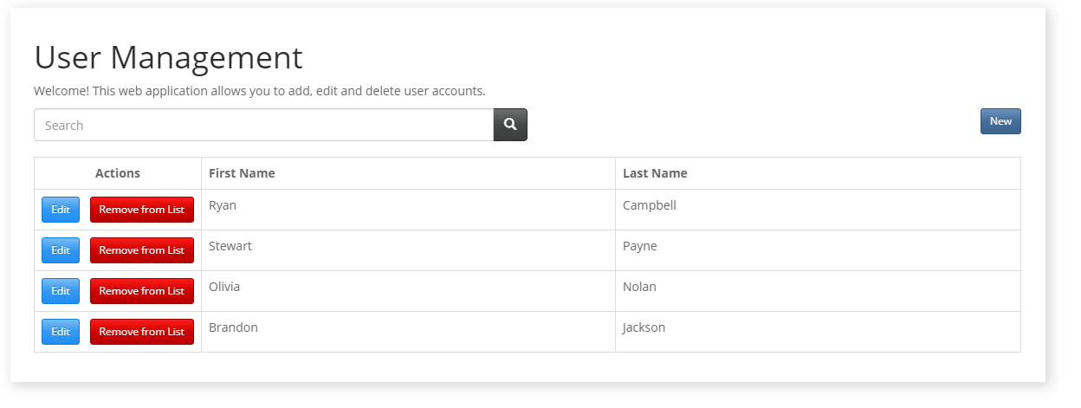1081x408 pixels.
Task: Edit Olivia Nolan's record
Action: click(x=61, y=291)
